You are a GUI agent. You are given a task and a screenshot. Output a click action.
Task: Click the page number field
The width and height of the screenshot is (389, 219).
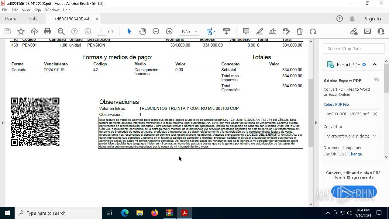click(102, 31)
